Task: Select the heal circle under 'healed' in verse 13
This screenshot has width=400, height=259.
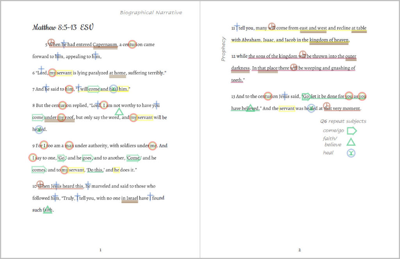Action: tap(311, 109)
